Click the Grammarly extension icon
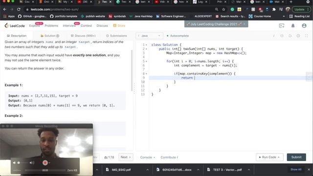This screenshot has width=313, height=176. (232, 9)
